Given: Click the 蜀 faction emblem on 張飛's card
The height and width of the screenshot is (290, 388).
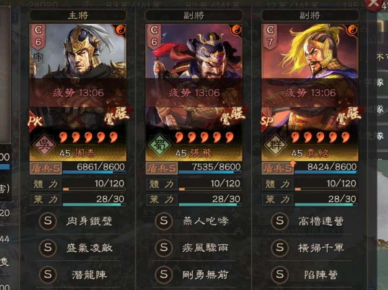Looking at the screenshot, I should tap(160, 145).
